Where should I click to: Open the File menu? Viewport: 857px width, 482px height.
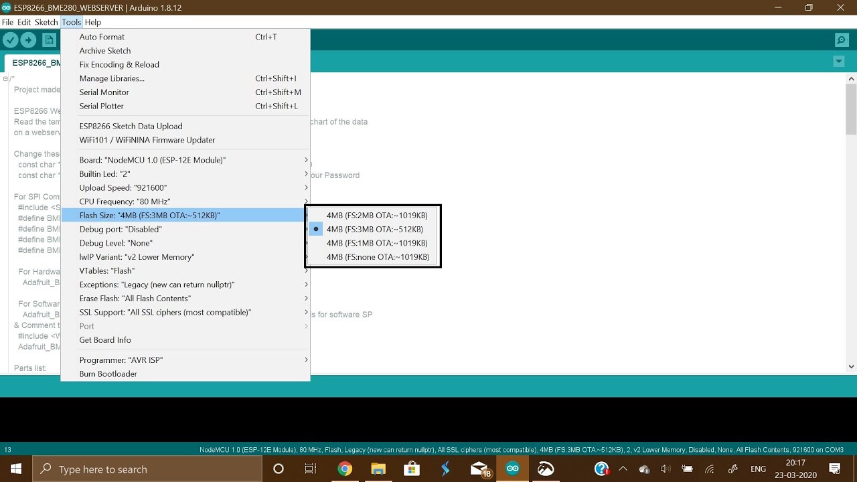8,22
